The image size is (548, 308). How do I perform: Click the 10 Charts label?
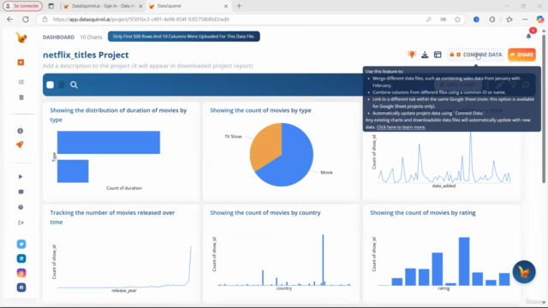(x=91, y=37)
